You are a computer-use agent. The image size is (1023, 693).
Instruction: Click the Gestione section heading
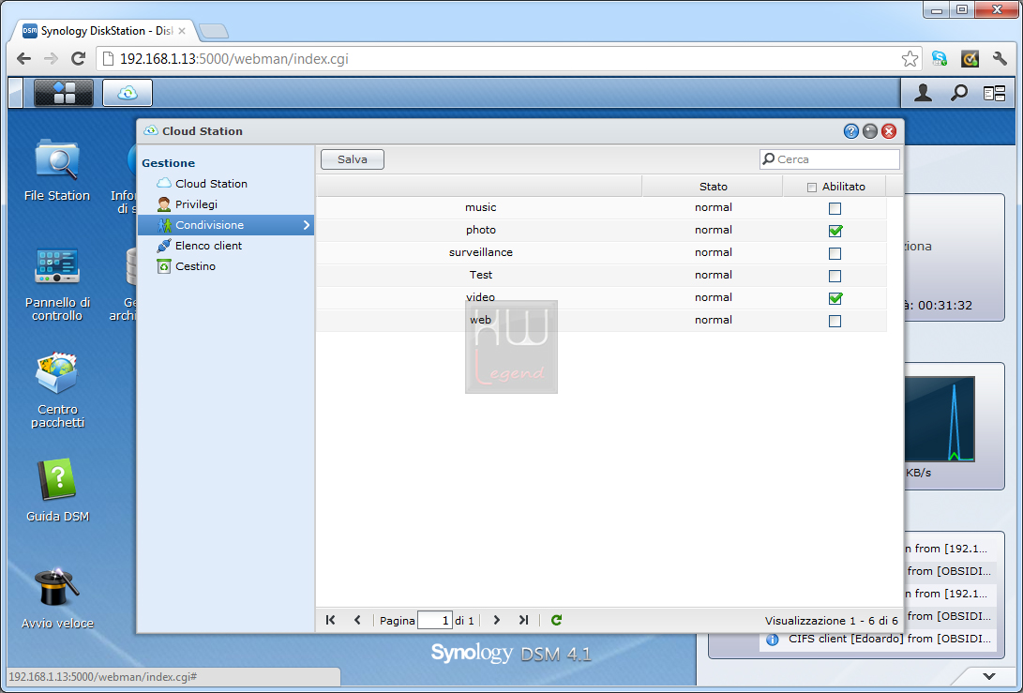[169, 163]
